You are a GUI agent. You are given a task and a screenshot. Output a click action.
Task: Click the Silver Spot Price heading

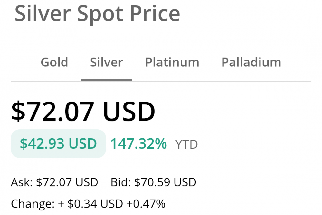point(97,14)
